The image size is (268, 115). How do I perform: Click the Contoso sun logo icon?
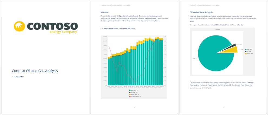tap(19, 26)
